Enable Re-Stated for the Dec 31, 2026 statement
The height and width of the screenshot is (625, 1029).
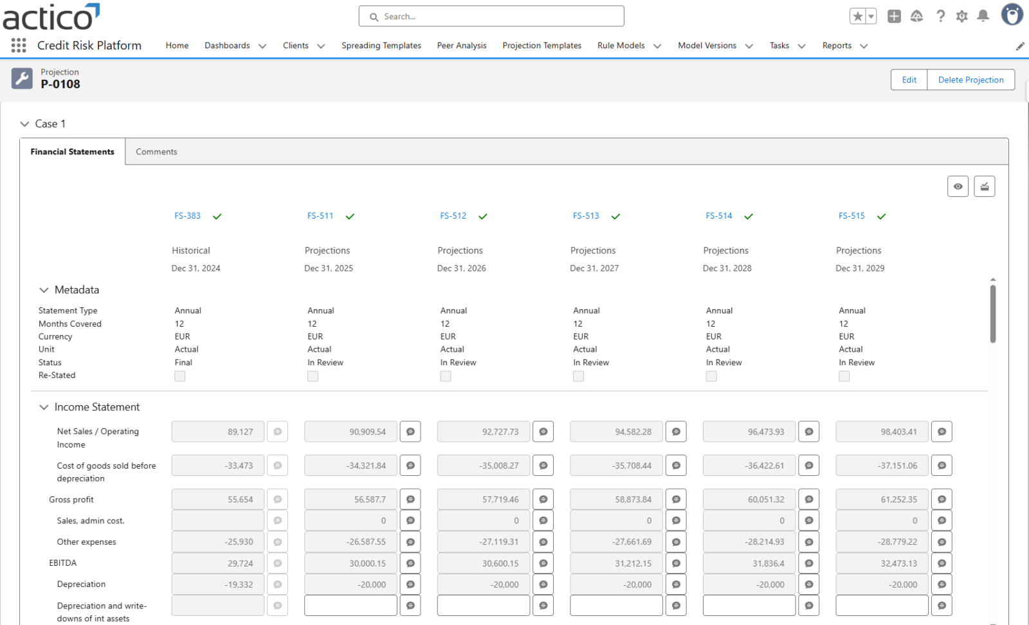pyautogui.click(x=446, y=376)
